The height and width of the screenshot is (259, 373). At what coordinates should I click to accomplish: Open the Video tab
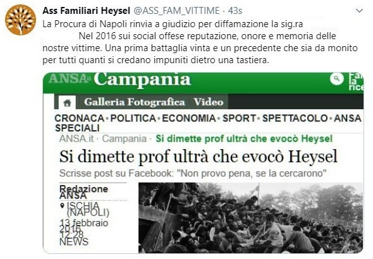(x=209, y=102)
